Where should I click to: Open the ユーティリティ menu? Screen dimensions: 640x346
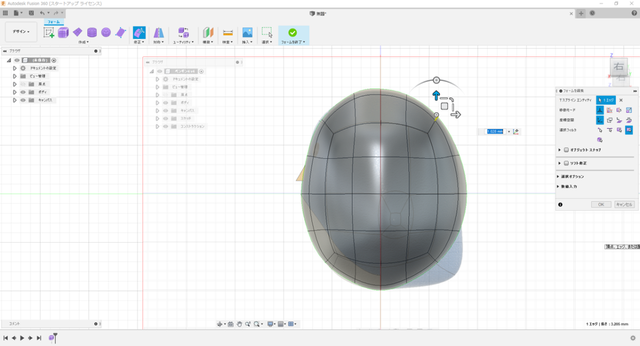tap(183, 42)
